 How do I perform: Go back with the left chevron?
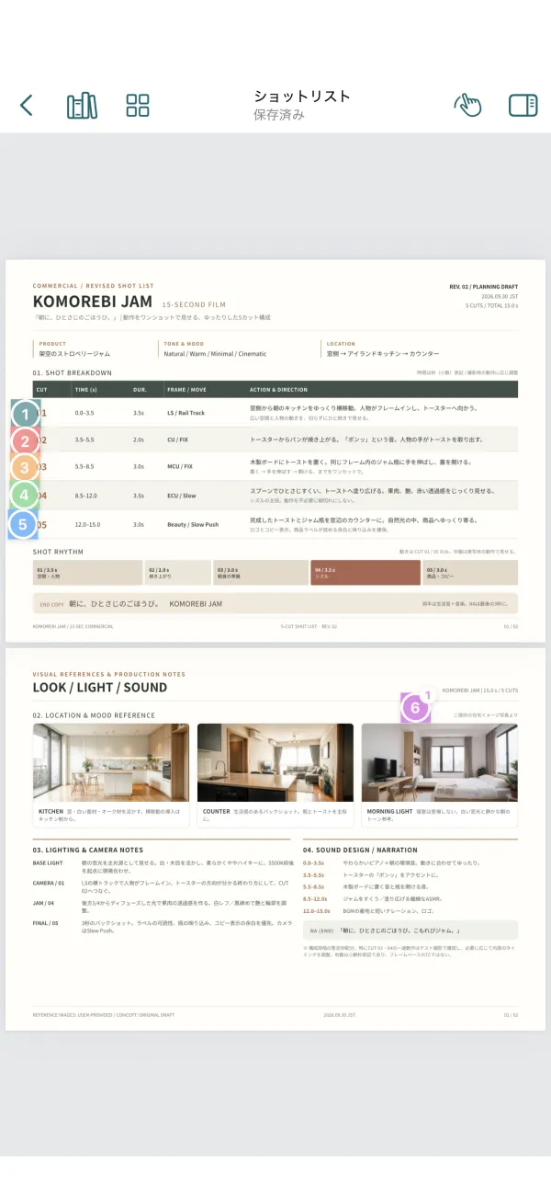pyautogui.click(x=27, y=106)
